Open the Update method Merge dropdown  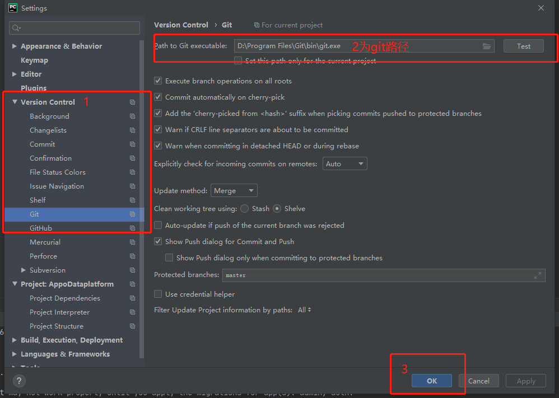click(x=234, y=191)
